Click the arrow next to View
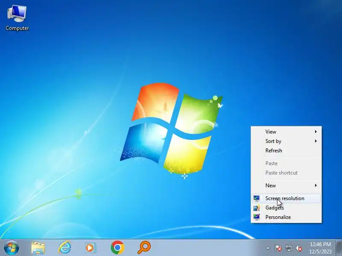Image resolution: width=342 pixels, height=256 pixels. [315, 132]
